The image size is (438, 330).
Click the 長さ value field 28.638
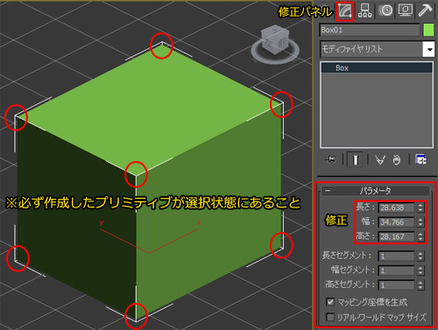click(x=396, y=207)
